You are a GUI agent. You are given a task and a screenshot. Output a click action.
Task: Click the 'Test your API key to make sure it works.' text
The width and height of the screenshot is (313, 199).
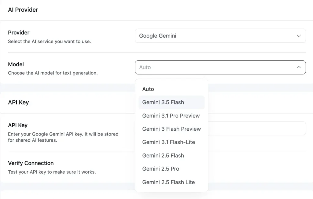52,172
